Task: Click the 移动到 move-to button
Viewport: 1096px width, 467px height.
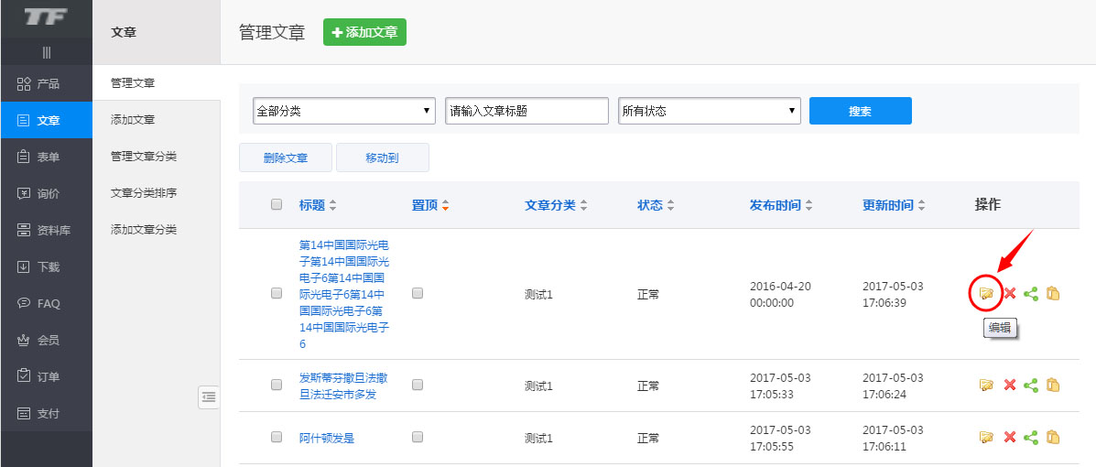Action: click(x=382, y=157)
